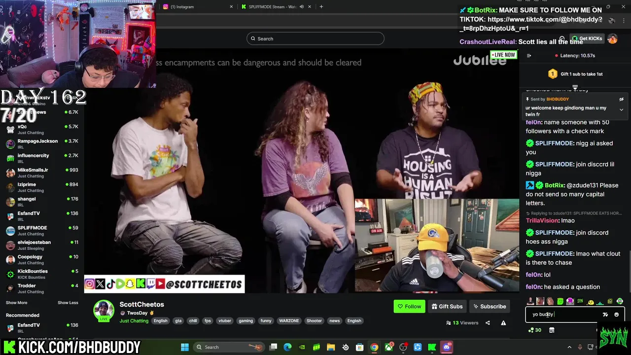Click the Get KICKs button
The image size is (631, 355).
point(587,38)
